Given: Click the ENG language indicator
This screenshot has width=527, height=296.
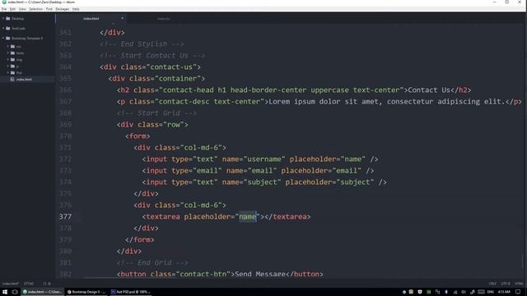Looking at the screenshot, I should [491, 292].
